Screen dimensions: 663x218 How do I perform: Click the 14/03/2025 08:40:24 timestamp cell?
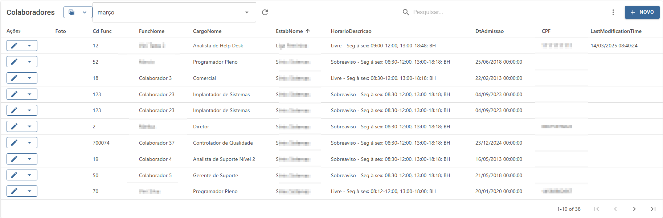pos(614,46)
